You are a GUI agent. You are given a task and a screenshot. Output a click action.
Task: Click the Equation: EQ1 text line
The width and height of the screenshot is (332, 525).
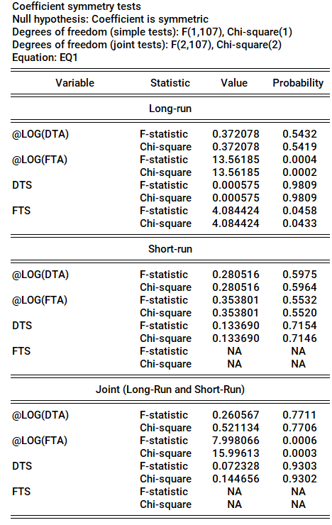click(45, 57)
